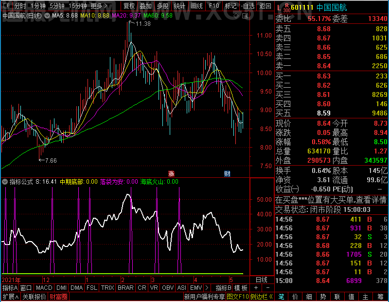The height and width of the screenshot is (302, 389).
Task: Switch to the 1分钟 chart
Action: [38, 6]
